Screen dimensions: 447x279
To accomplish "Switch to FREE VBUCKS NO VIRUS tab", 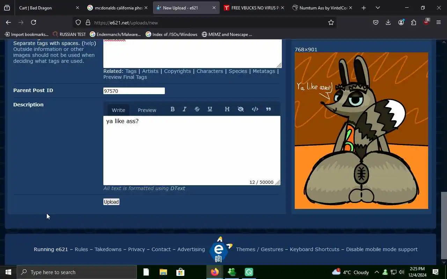I will [254, 8].
